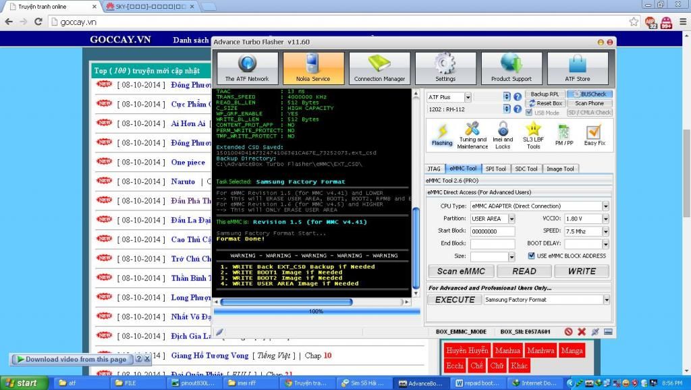Screen dimensions: 691x390
Task: Click red stop icon in status bar
Action: pyautogui.click(x=568, y=332)
